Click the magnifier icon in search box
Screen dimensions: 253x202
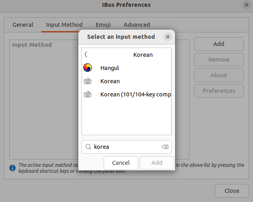(x=88, y=147)
